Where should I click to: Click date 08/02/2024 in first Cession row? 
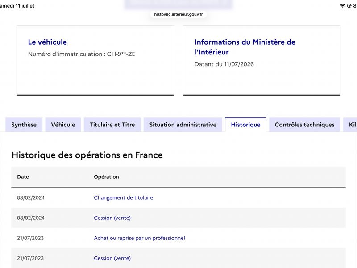click(x=31, y=218)
